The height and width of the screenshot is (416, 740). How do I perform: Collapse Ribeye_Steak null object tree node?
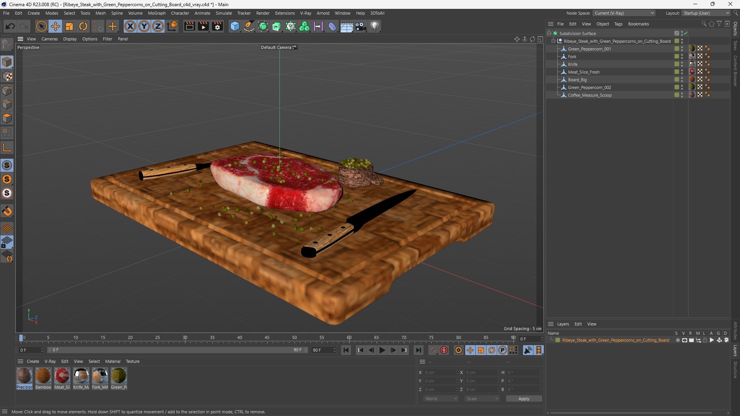(x=553, y=41)
